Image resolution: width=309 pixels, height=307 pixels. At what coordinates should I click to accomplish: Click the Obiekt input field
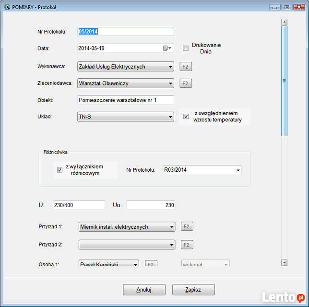[126, 100]
